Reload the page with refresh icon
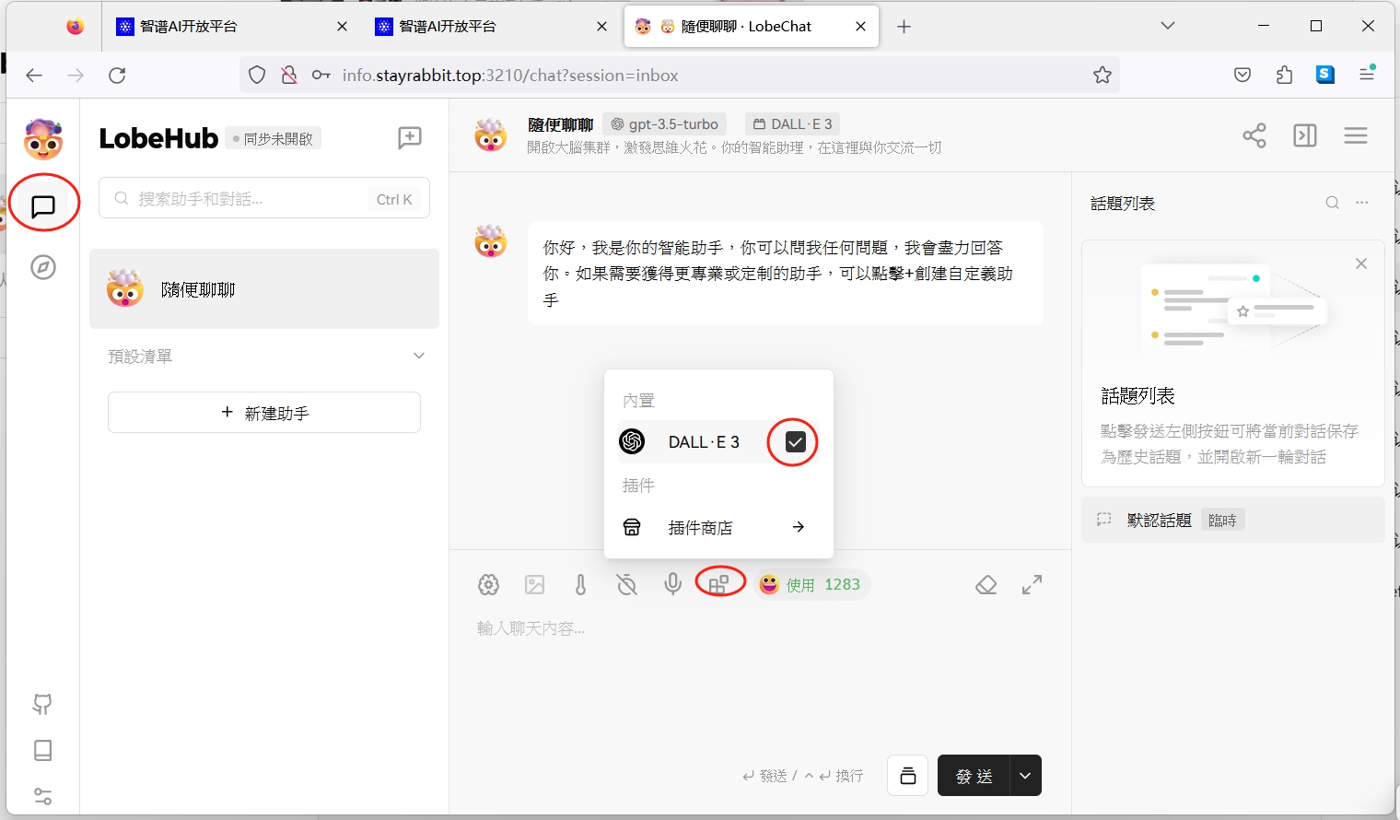This screenshot has width=1400, height=820. [117, 76]
